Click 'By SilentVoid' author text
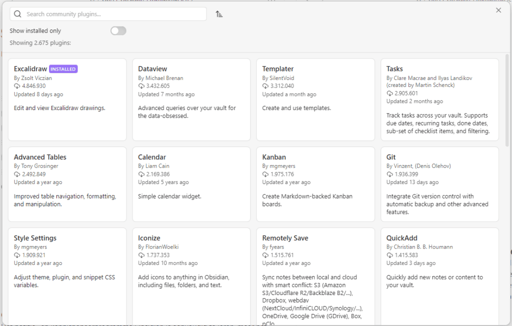512x326 pixels. [x=278, y=78]
